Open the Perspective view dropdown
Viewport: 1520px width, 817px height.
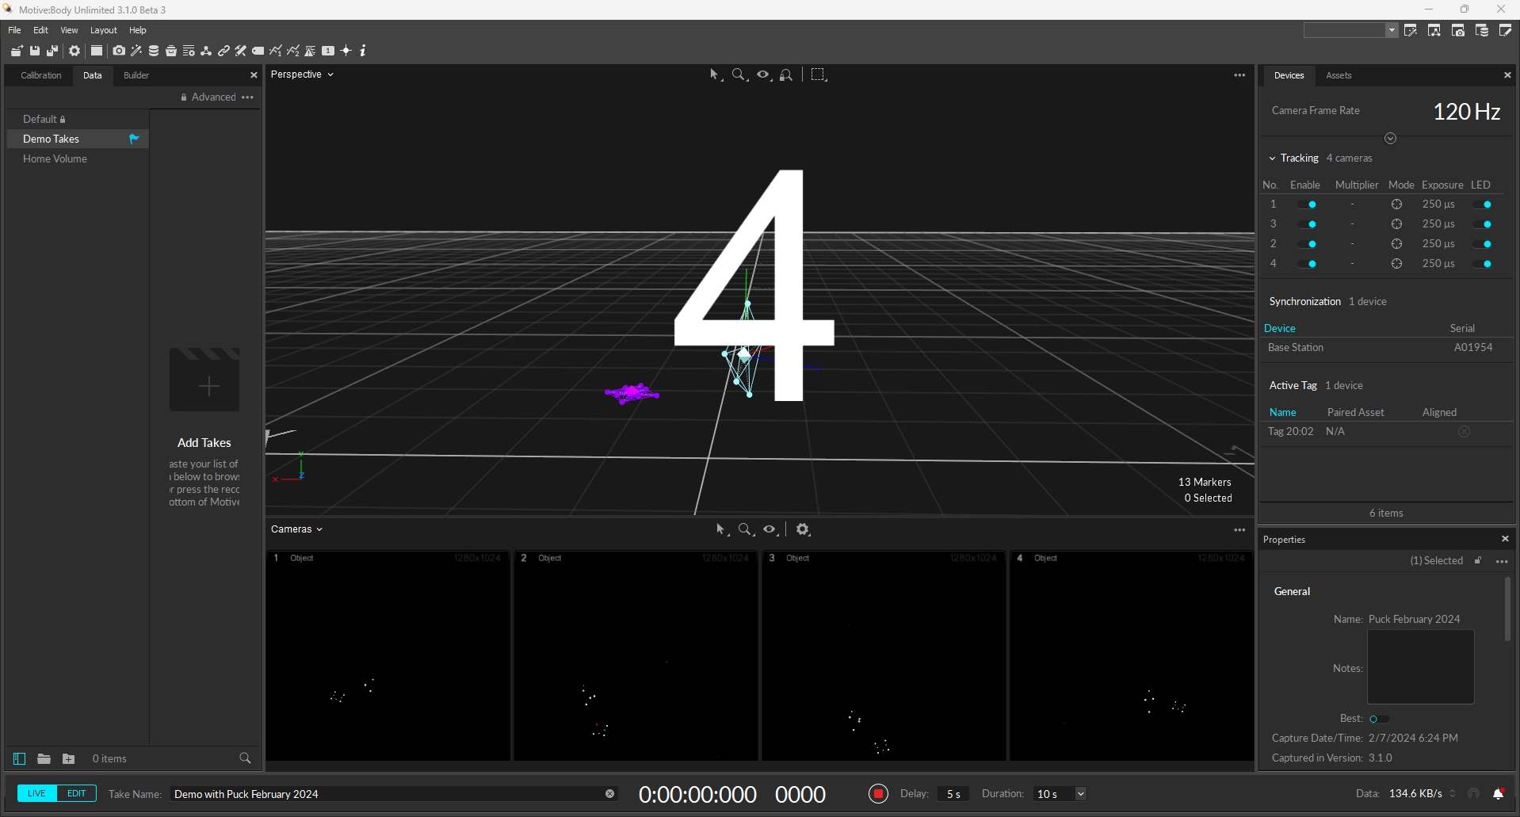pyautogui.click(x=302, y=74)
